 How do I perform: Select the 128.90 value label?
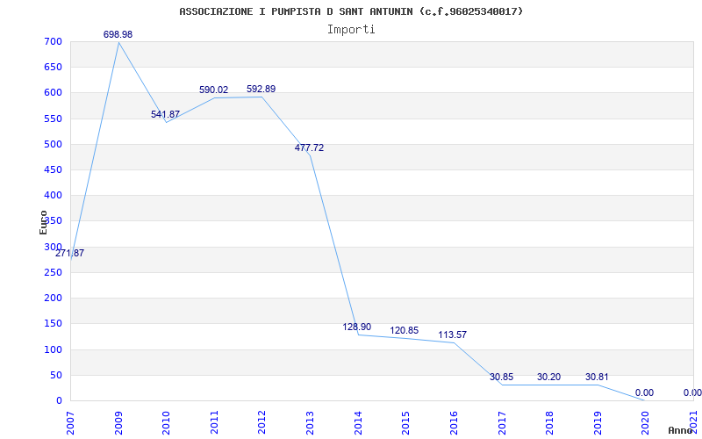coord(357,327)
